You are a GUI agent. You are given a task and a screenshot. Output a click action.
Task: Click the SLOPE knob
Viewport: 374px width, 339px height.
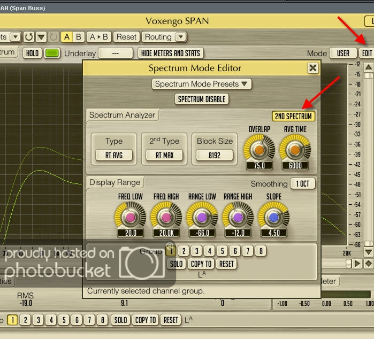(273, 217)
